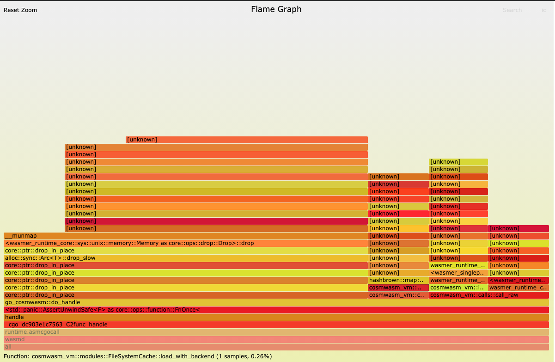Image resolution: width=555 pixels, height=362 pixels.
Task: Click the red wasmer_runtime frame on far right
Action: 518,280
